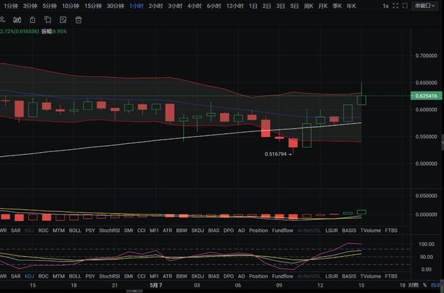
Task: Open the 单窗口 window layout dropdown
Action: (421, 6)
